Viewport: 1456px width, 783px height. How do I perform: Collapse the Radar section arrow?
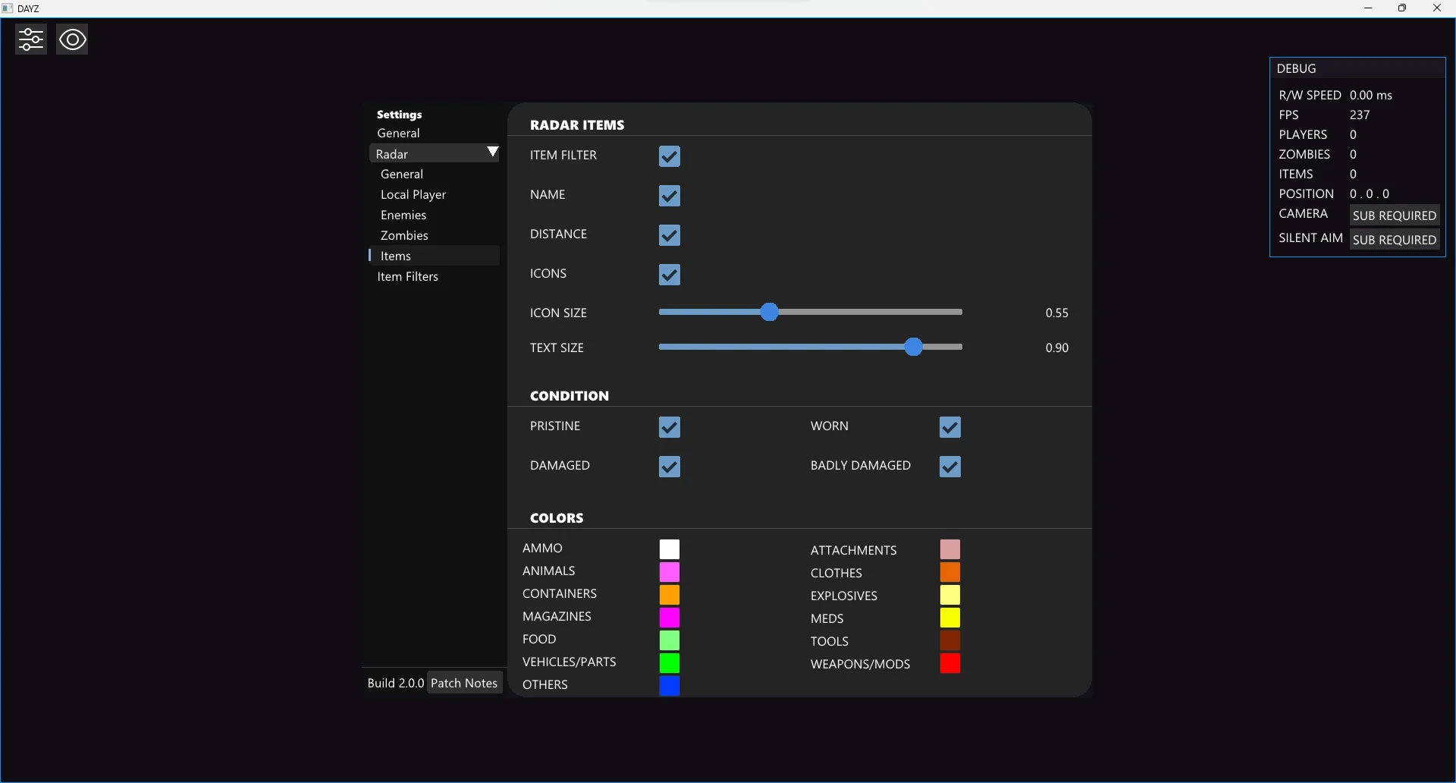point(492,153)
